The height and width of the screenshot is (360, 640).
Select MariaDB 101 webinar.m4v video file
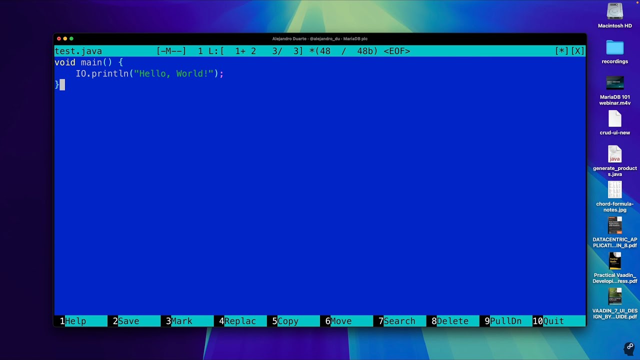click(615, 83)
